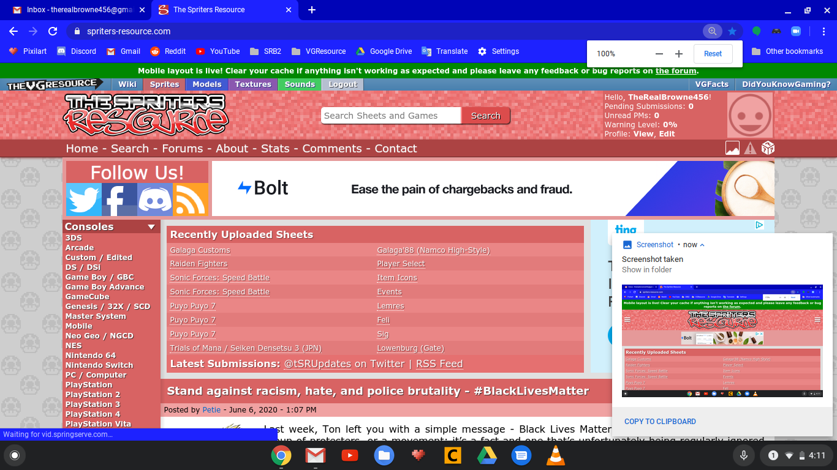Open the Wiki tab
The width and height of the screenshot is (837, 470).
coord(127,84)
